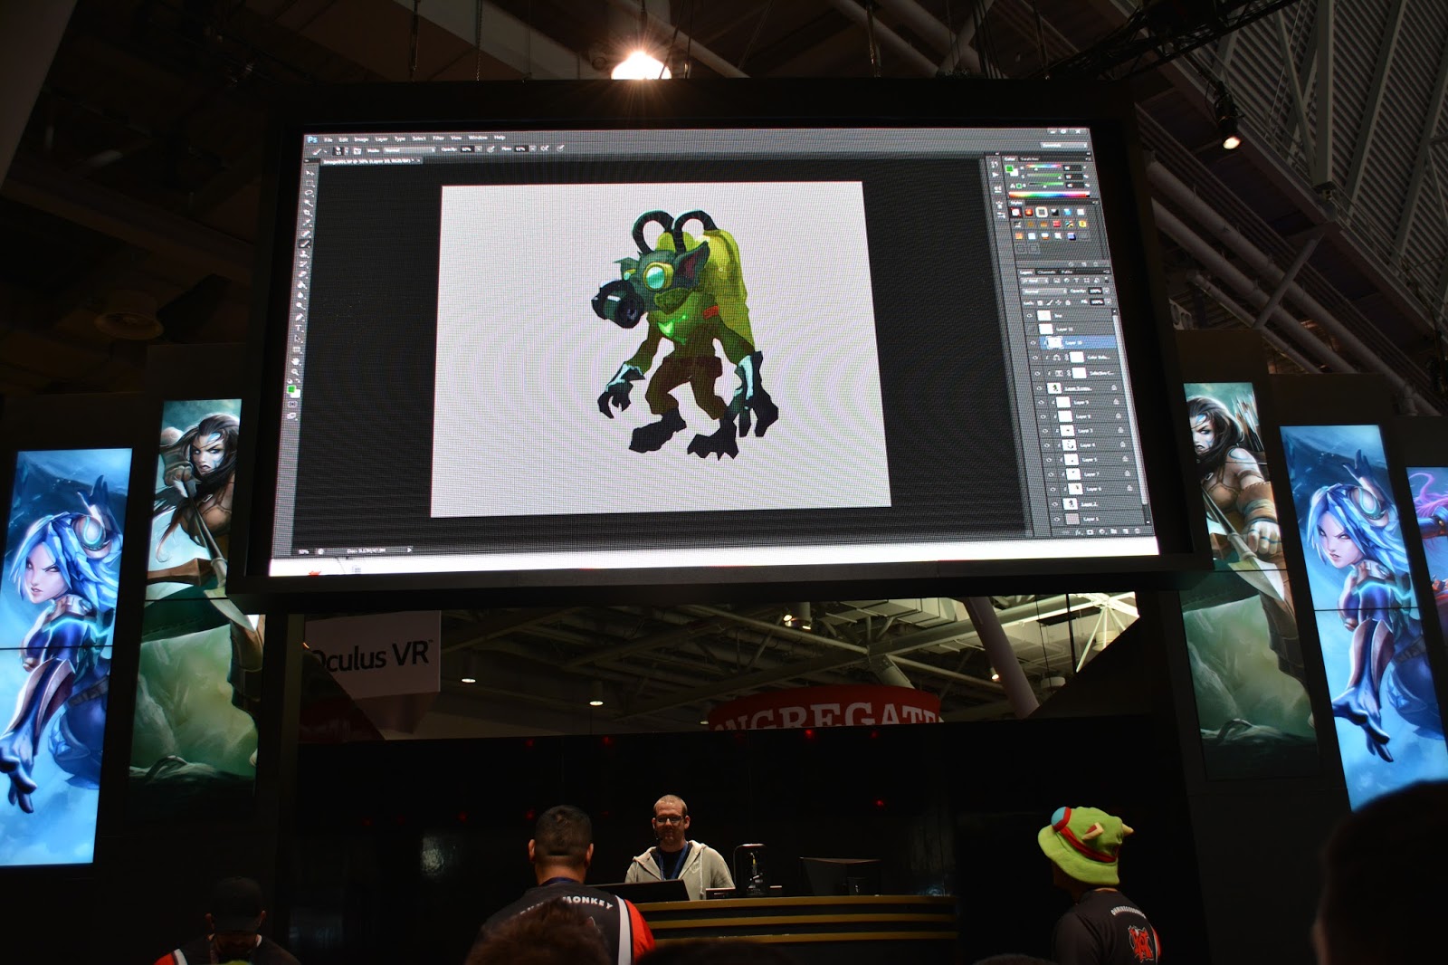Image resolution: width=1448 pixels, height=965 pixels.
Task: Hide the Layer 10 layer
Action: [x=1034, y=343]
